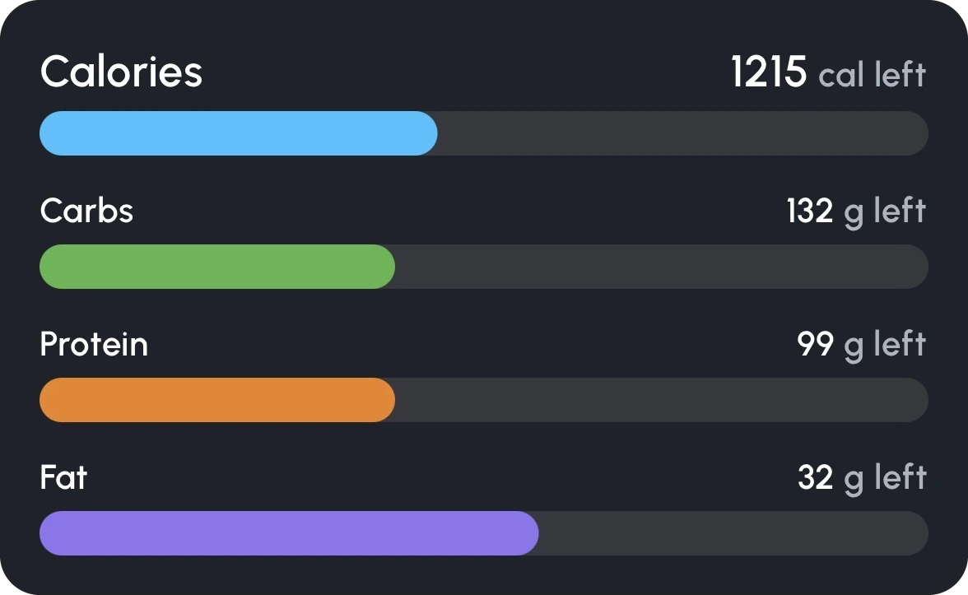968x595 pixels.
Task: Click the rounded end of purple Fat fill
Action: 527,533
